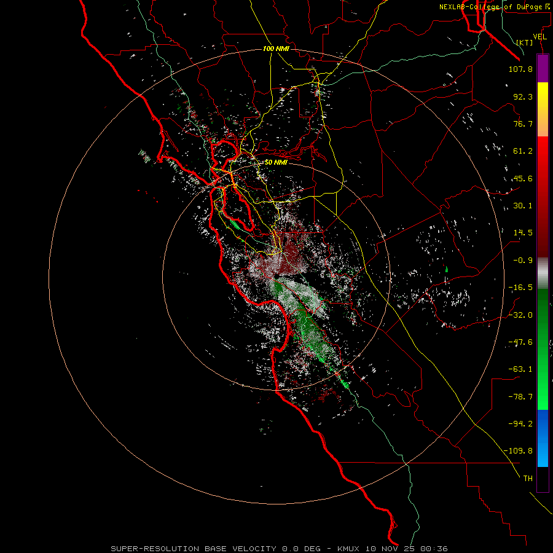The image size is (553, 553).
Task: Select the 92.3 velocity scale value
Action: click(x=523, y=96)
